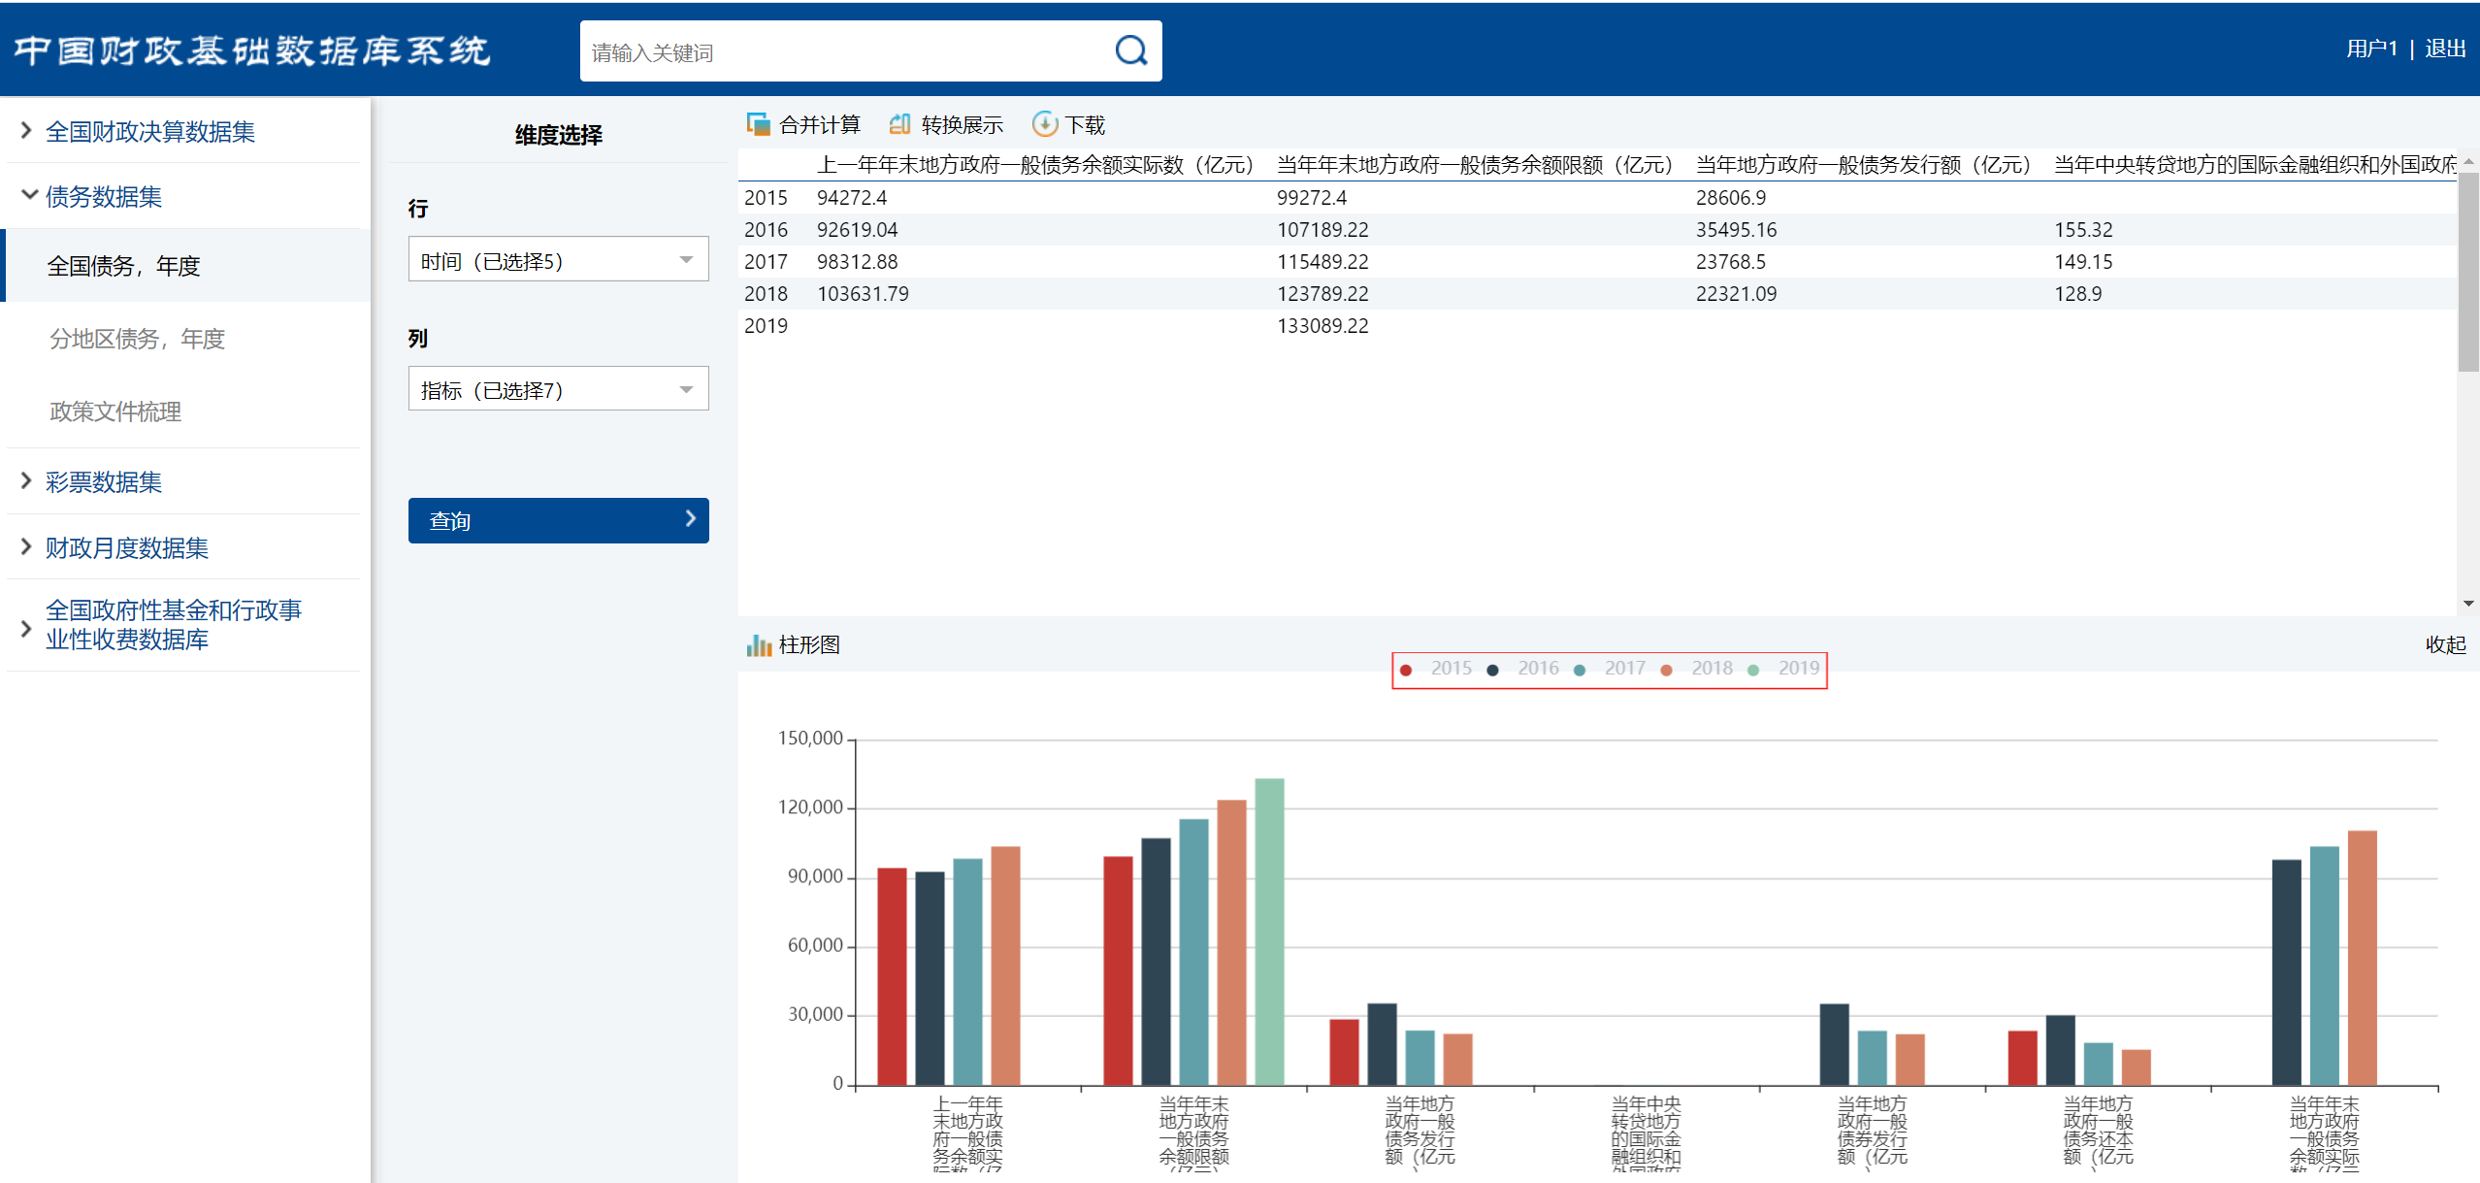Select 分地区债务，年度 menu item
The width and height of the screenshot is (2480, 1183).
[x=137, y=339]
